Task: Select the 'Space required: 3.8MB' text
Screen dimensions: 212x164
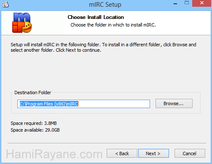Action: coord(34,123)
